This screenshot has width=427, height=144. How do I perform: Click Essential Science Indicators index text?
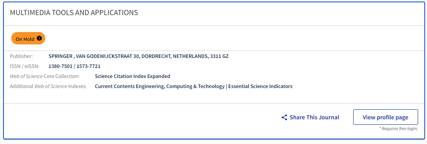pos(260,86)
